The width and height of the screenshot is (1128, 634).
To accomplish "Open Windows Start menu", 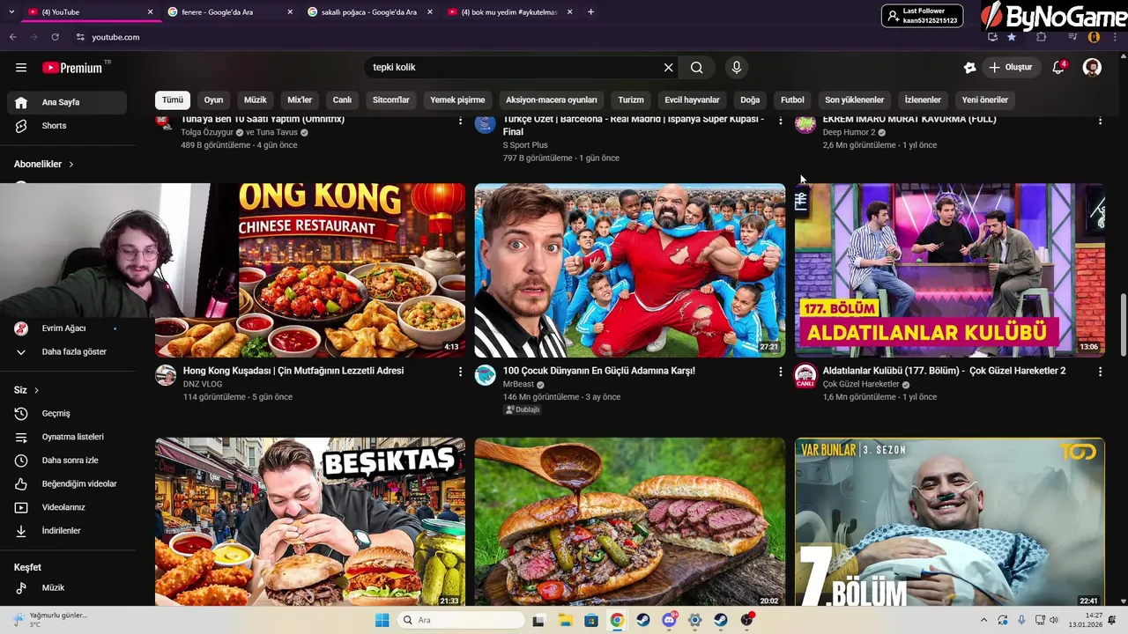I will tap(382, 620).
